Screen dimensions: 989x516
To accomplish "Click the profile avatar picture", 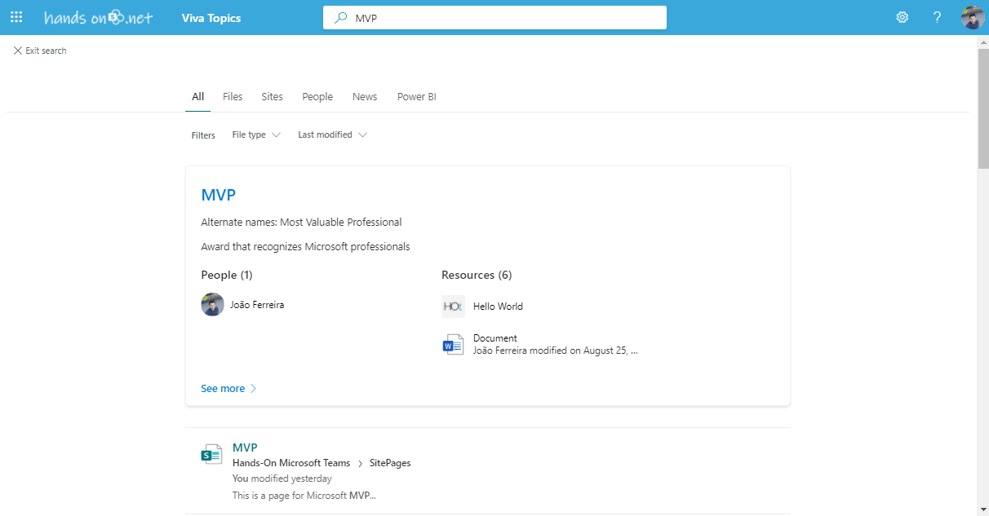I will coord(972,16).
